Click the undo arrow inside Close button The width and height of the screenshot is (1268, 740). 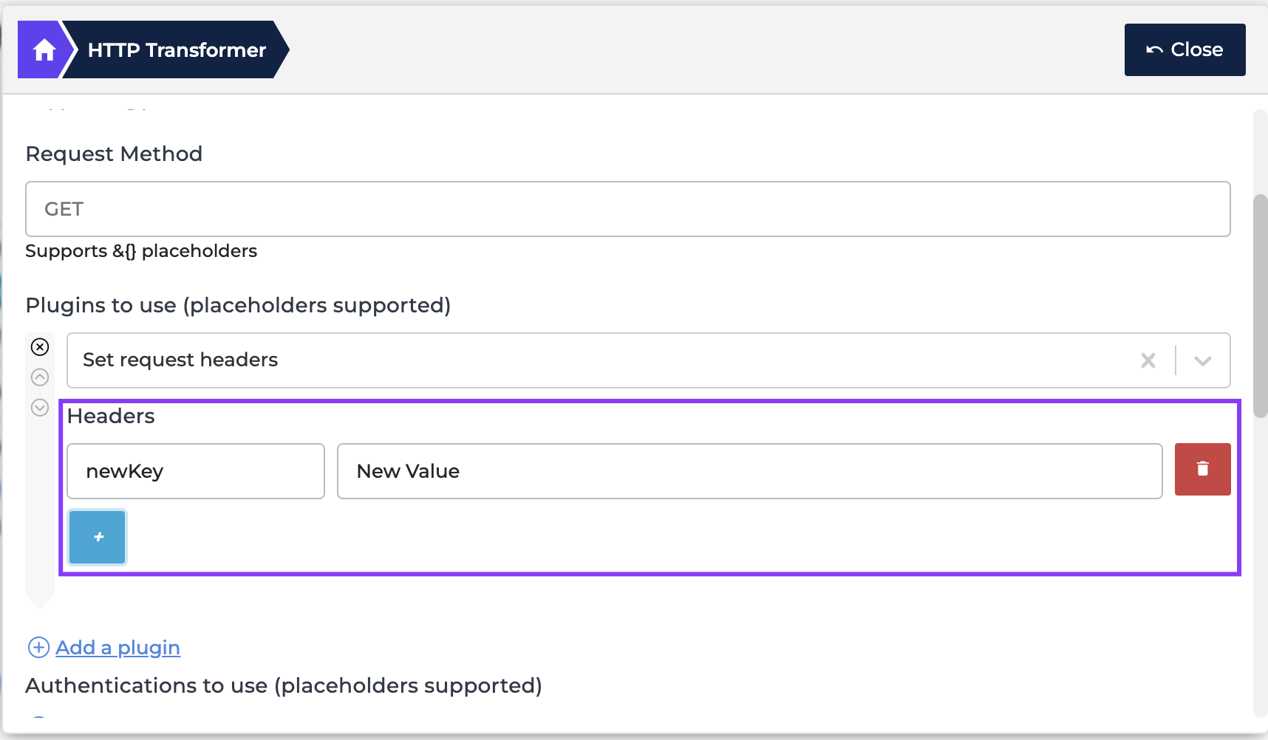pos(1154,49)
